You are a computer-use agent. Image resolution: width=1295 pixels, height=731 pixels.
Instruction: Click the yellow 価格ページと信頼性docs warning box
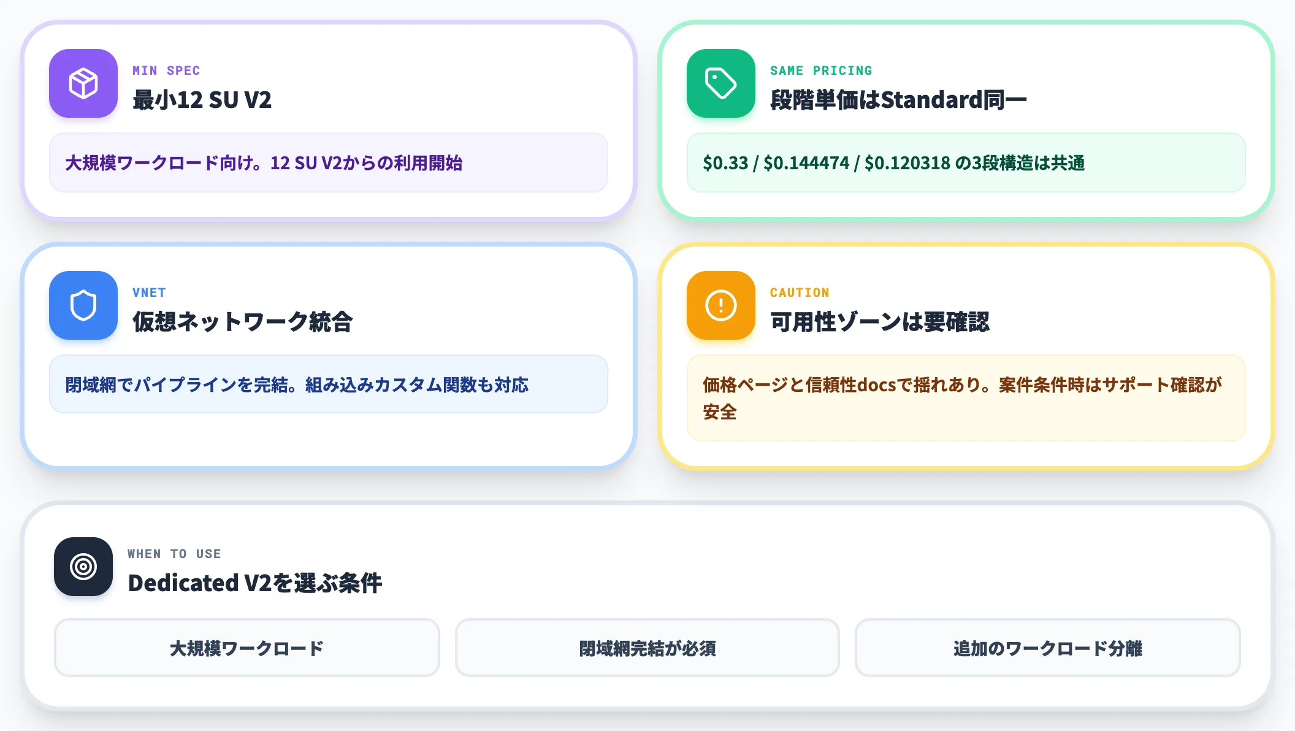pos(966,398)
